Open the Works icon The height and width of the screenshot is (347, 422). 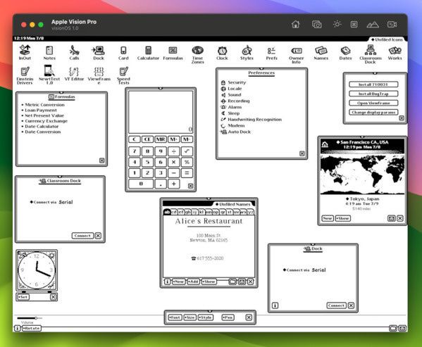[395, 52]
